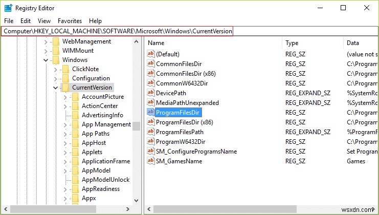This screenshot has width=379, height=215.
Task: Click the string icon beside CommonFilesDir (x86)
Action: (150, 73)
